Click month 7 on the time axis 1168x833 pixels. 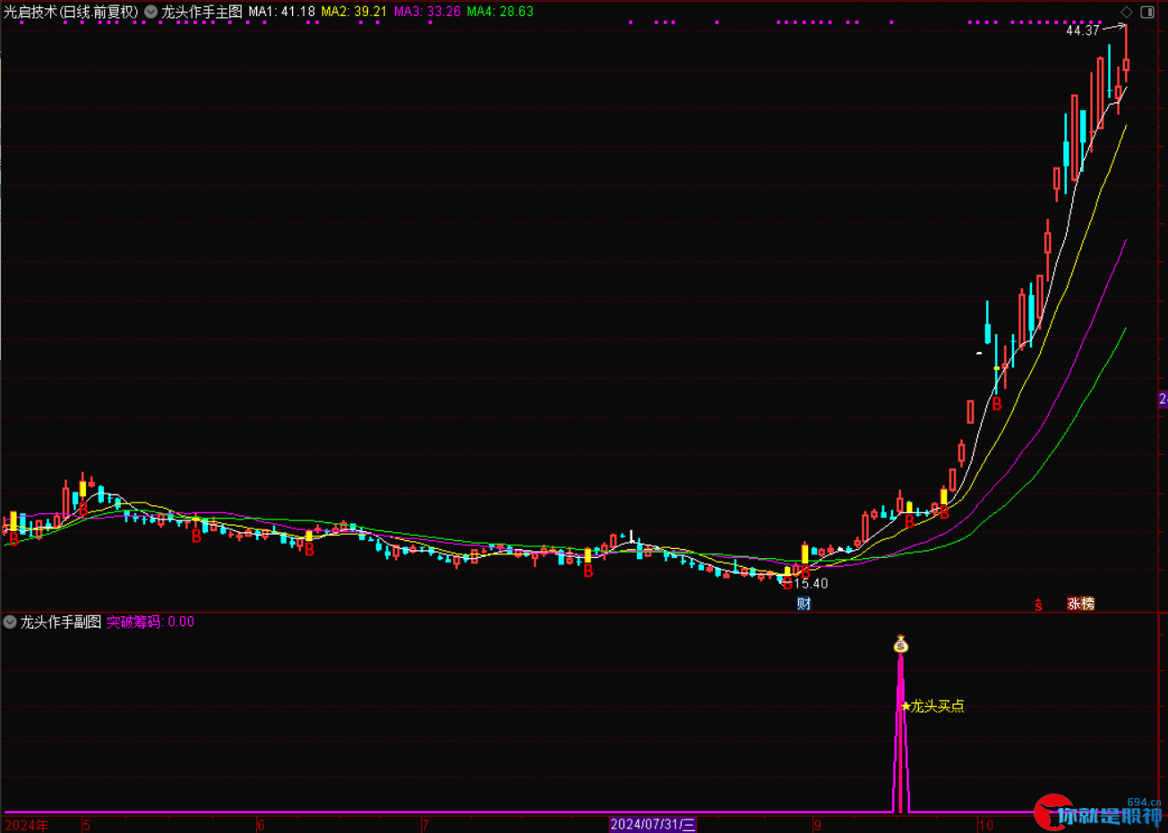[425, 825]
